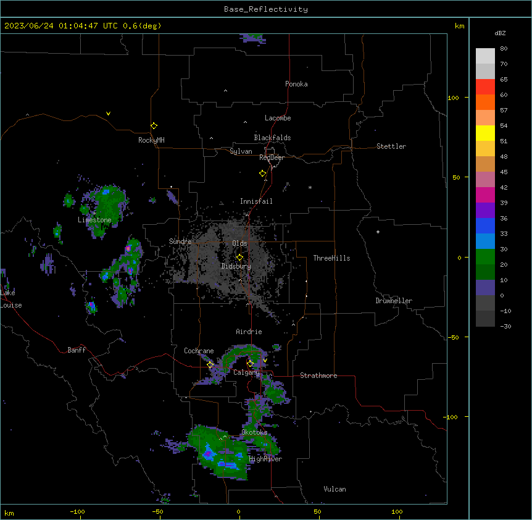This screenshot has width=532, height=520.
Task: Click the yellow marker south of RedDeer
Action: [262, 174]
